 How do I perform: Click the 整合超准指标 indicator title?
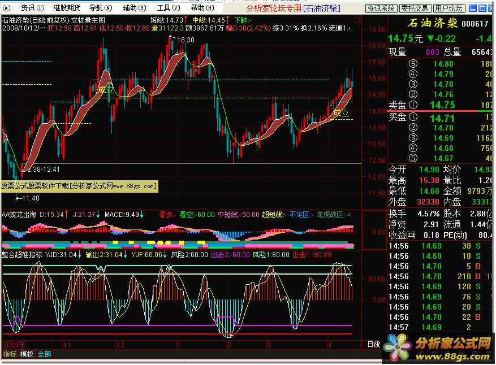(x=22, y=255)
